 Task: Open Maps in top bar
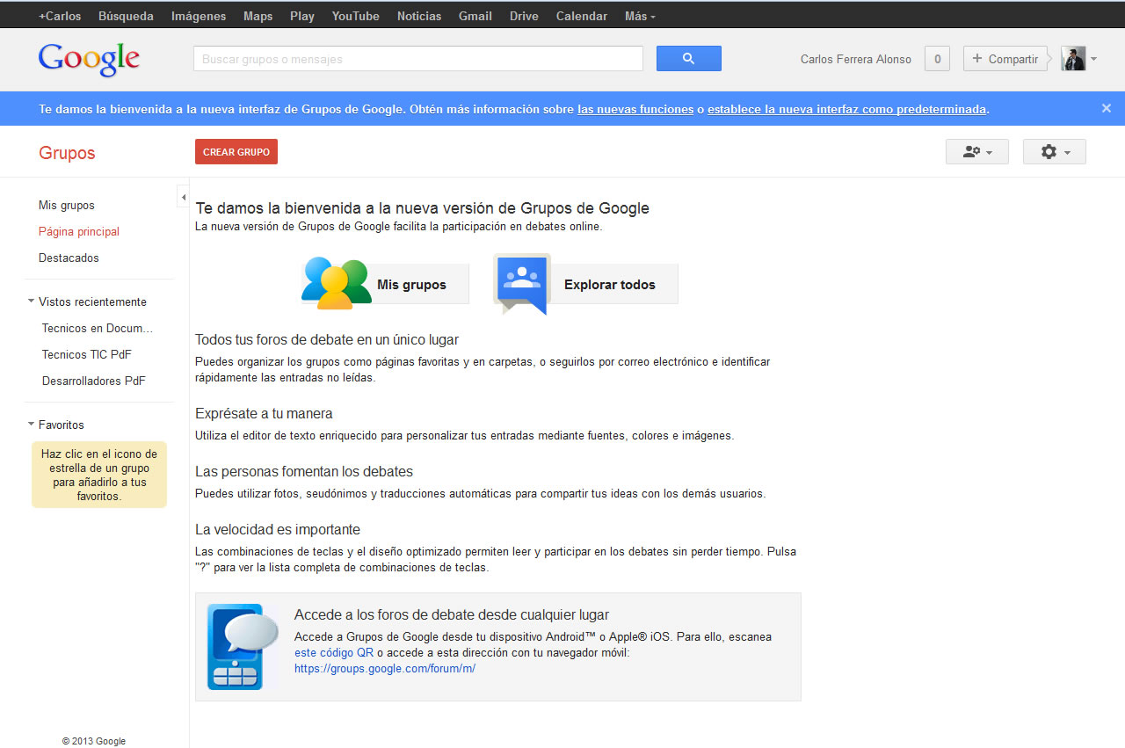click(x=258, y=16)
